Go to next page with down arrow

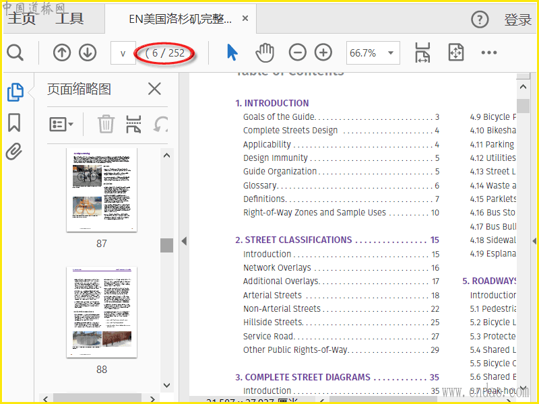tap(88, 53)
